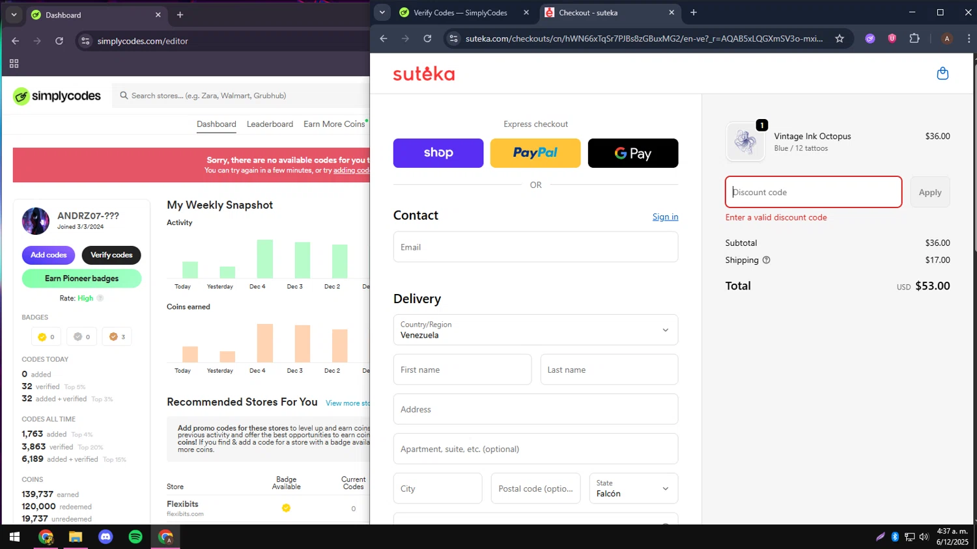Show Rate info icon next to High

click(100, 298)
